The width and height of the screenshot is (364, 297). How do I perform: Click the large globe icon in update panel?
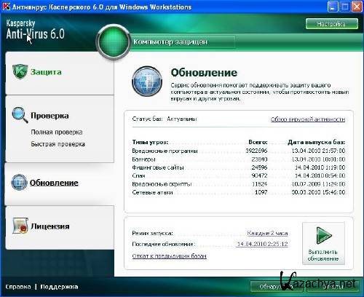147,82
